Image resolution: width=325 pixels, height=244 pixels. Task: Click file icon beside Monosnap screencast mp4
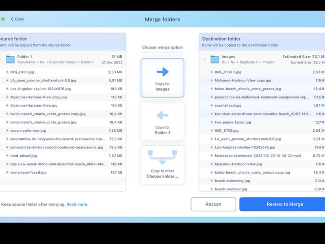(212, 156)
